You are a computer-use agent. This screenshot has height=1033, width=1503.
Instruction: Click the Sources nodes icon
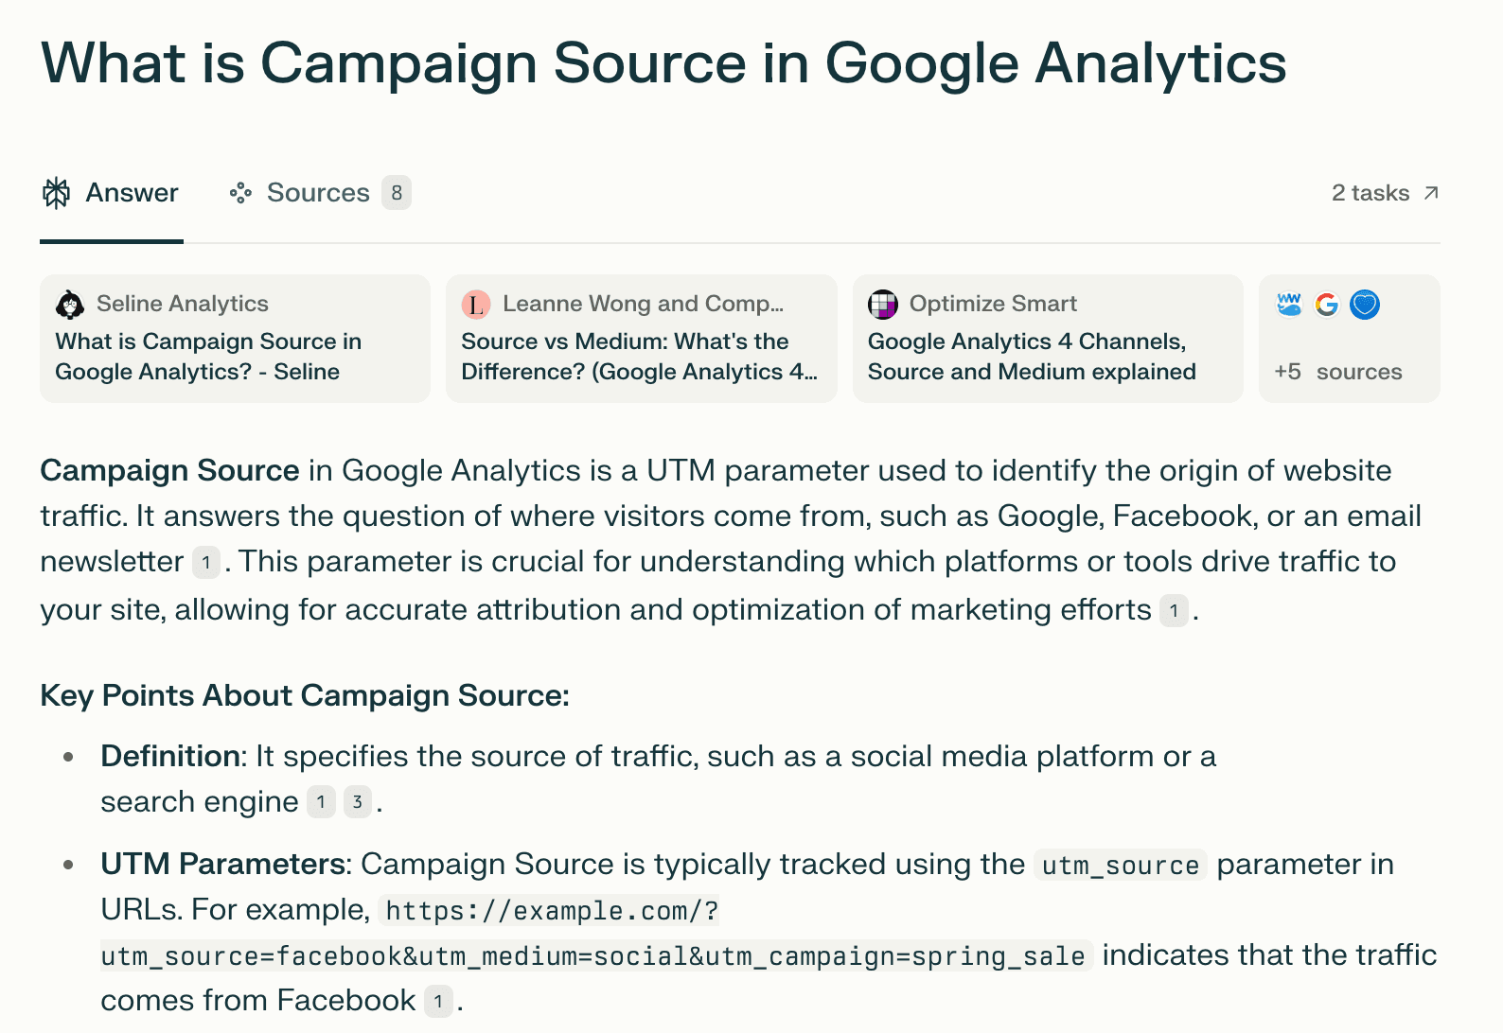(241, 193)
